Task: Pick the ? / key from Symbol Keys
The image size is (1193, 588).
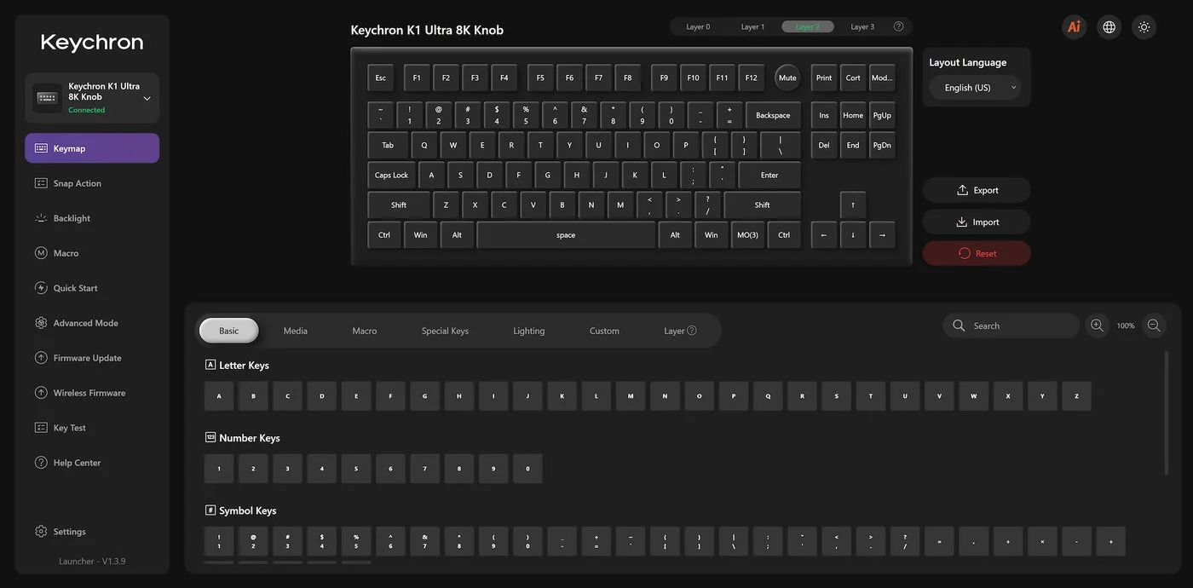Action: pos(905,541)
